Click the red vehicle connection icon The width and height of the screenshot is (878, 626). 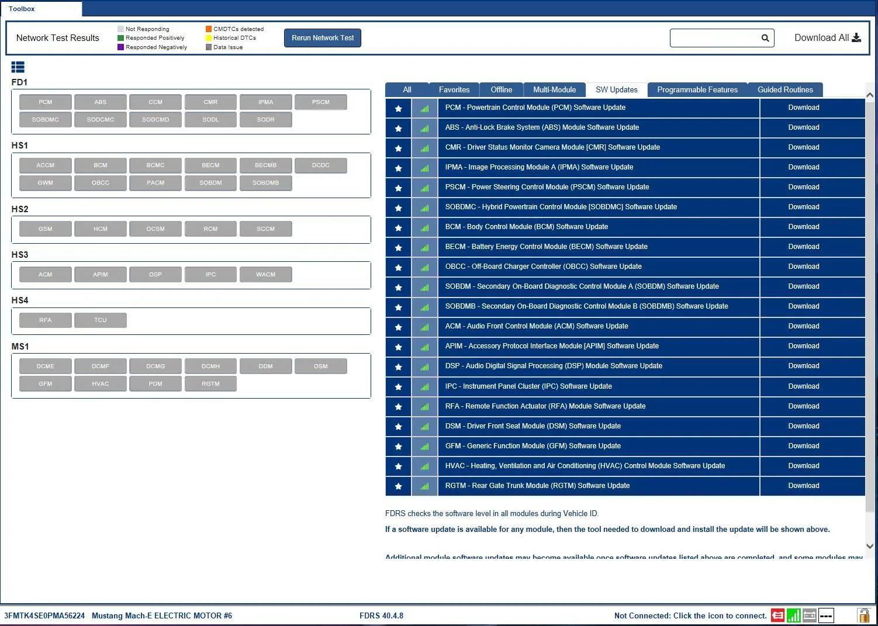click(x=777, y=615)
